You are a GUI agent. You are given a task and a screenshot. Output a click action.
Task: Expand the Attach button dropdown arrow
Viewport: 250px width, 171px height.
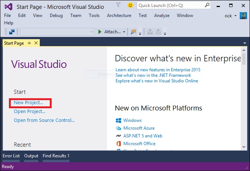pyautogui.click(x=124, y=32)
